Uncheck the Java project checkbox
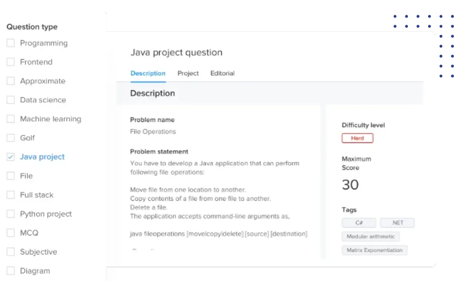The image size is (454, 281). pos(11,157)
